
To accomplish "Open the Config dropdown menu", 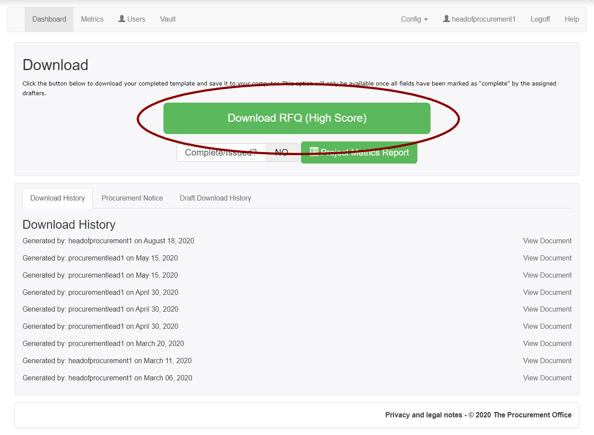I will 414,19.
